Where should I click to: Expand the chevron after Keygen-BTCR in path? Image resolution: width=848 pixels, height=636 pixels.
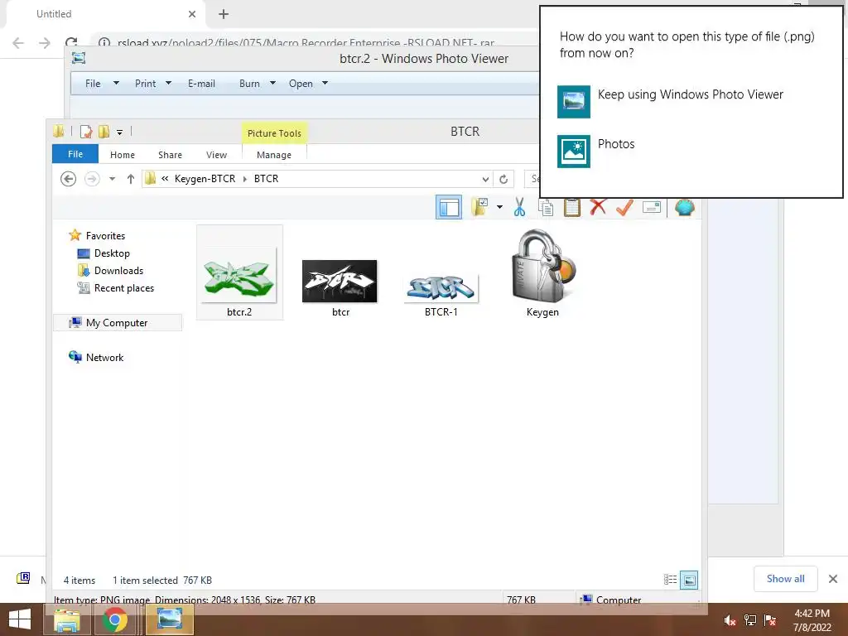(245, 179)
